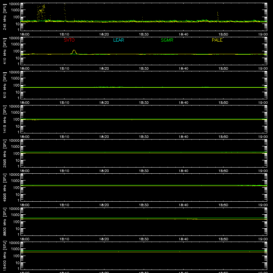
Task: Click the 100 y-axis value in 610 MHz panel
Action: (x=16, y=85)
